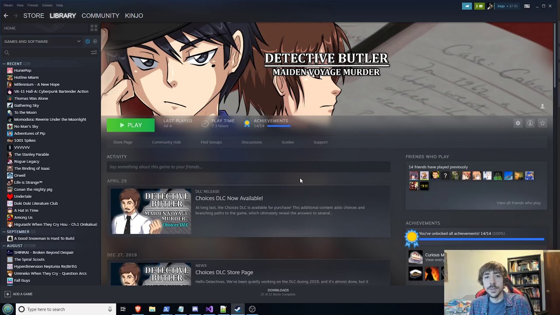This screenshot has height=315, width=560.
Task: Open the Help menu
Action: (x=59, y=5)
